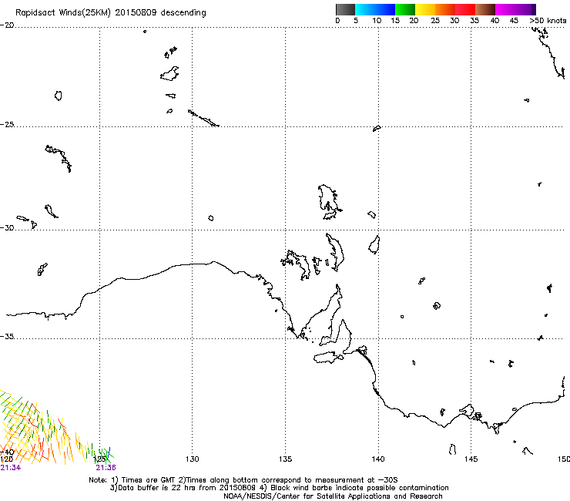570x501 pixels.
Task: Click the '140' longitude label
Action: [378, 459]
